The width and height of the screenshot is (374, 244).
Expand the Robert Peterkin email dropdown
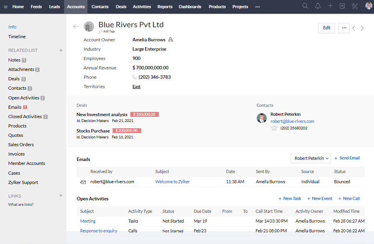pos(311,158)
